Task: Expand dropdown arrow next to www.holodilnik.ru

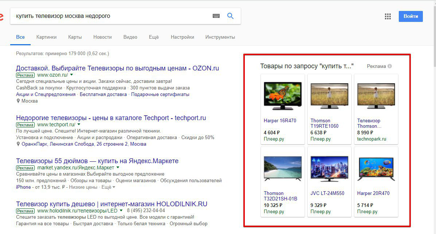Action: (x=121, y=210)
